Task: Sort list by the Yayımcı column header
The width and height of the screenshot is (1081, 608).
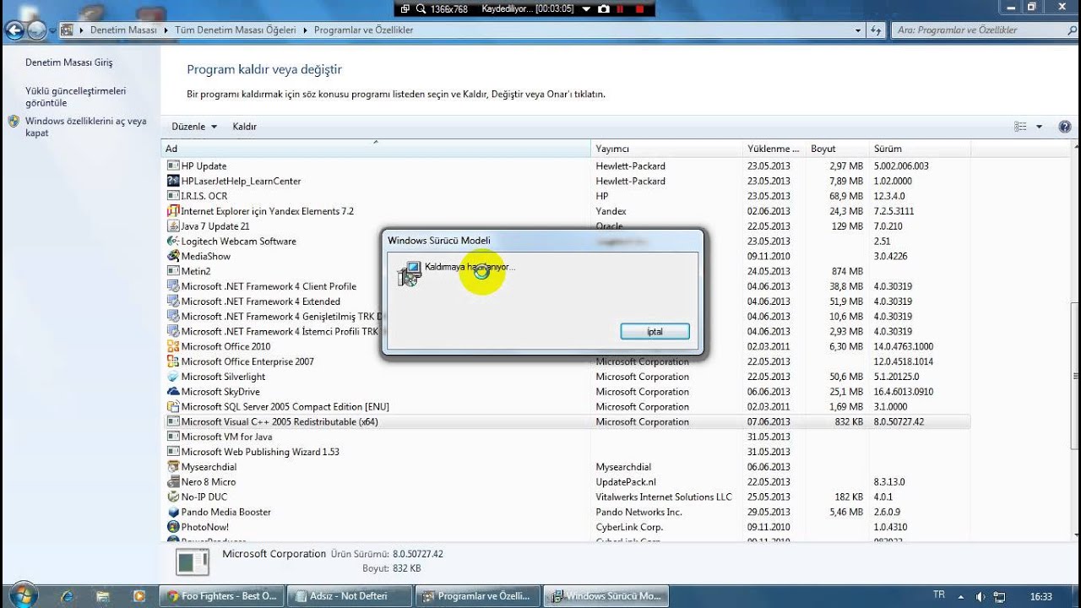Action: click(667, 149)
